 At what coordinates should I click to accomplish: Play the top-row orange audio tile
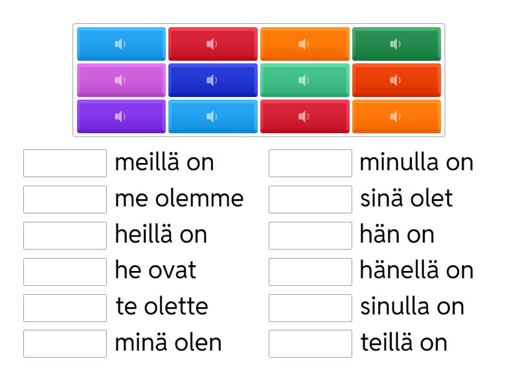point(304,44)
